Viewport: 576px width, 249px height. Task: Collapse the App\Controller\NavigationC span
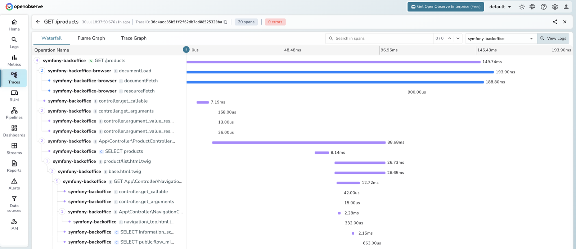(x=62, y=212)
